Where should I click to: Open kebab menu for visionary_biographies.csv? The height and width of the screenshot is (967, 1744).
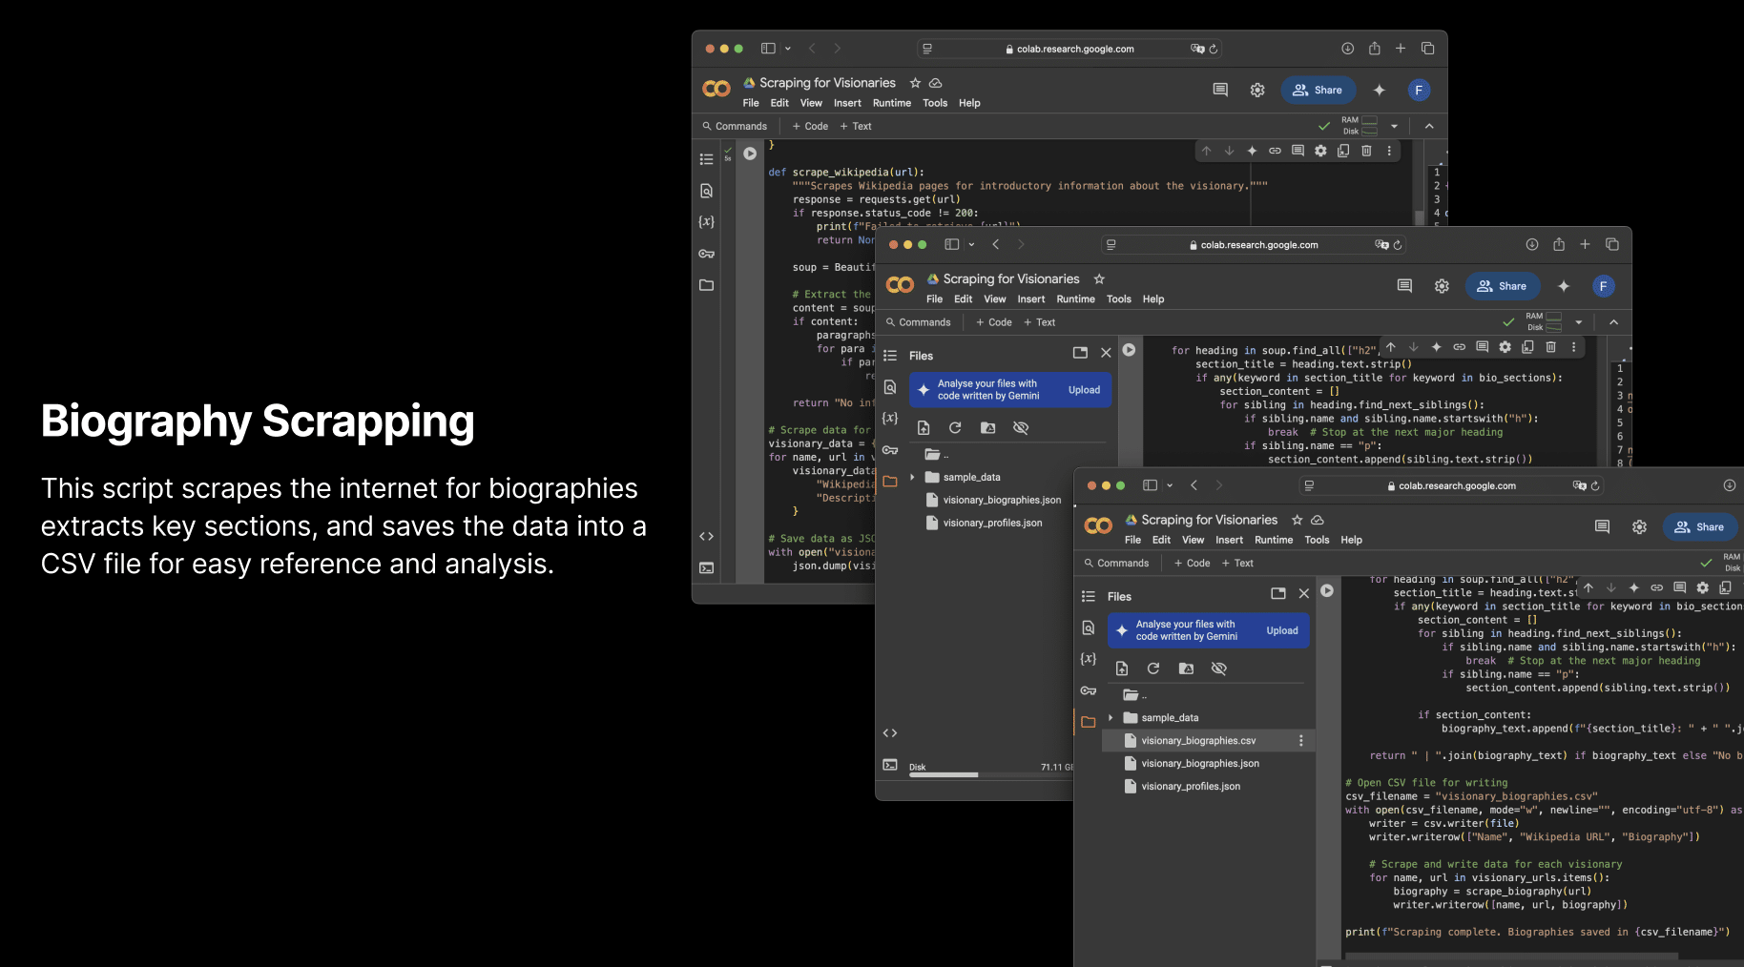click(x=1301, y=741)
